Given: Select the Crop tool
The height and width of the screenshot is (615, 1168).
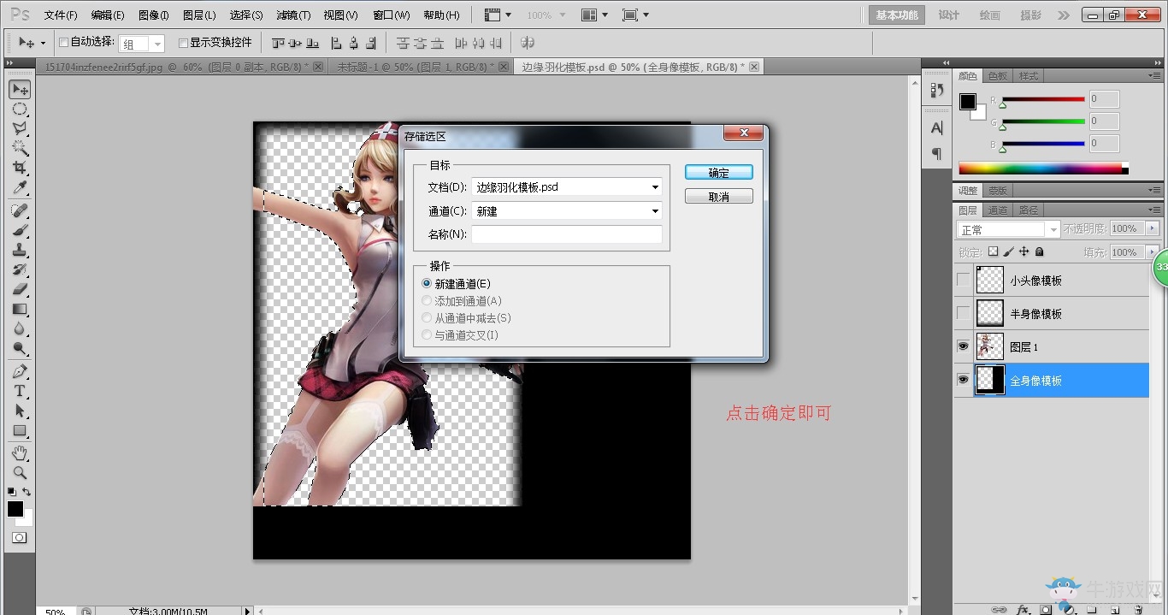Looking at the screenshot, I should [x=20, y=168].
